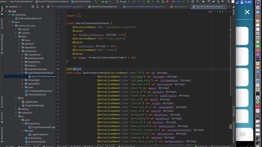
Task: Click searchtimesheetresult breadcrumb
Action: pos(21,2)
